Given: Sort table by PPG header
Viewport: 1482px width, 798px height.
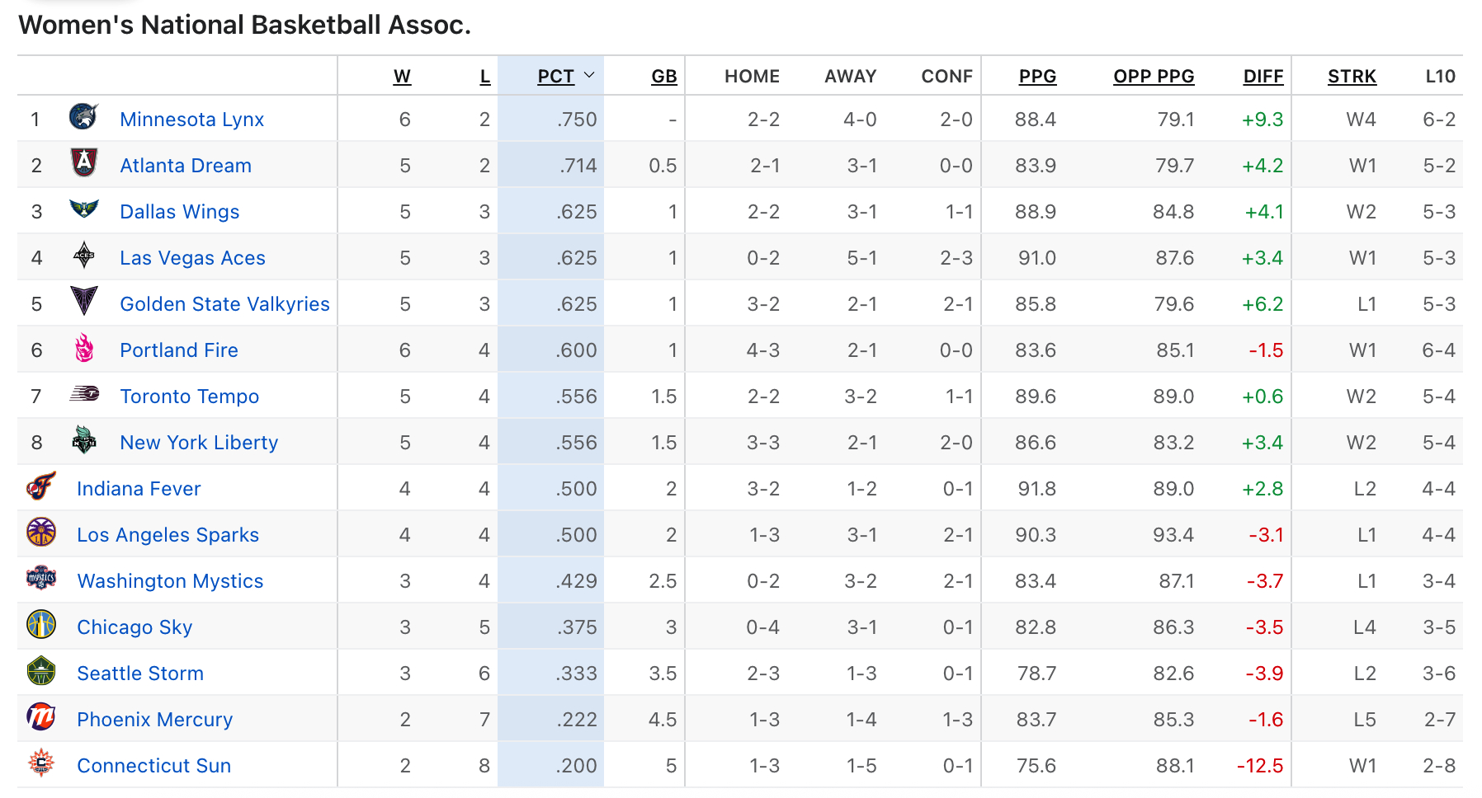Looking at the screenshot, I should (1037, 77).
